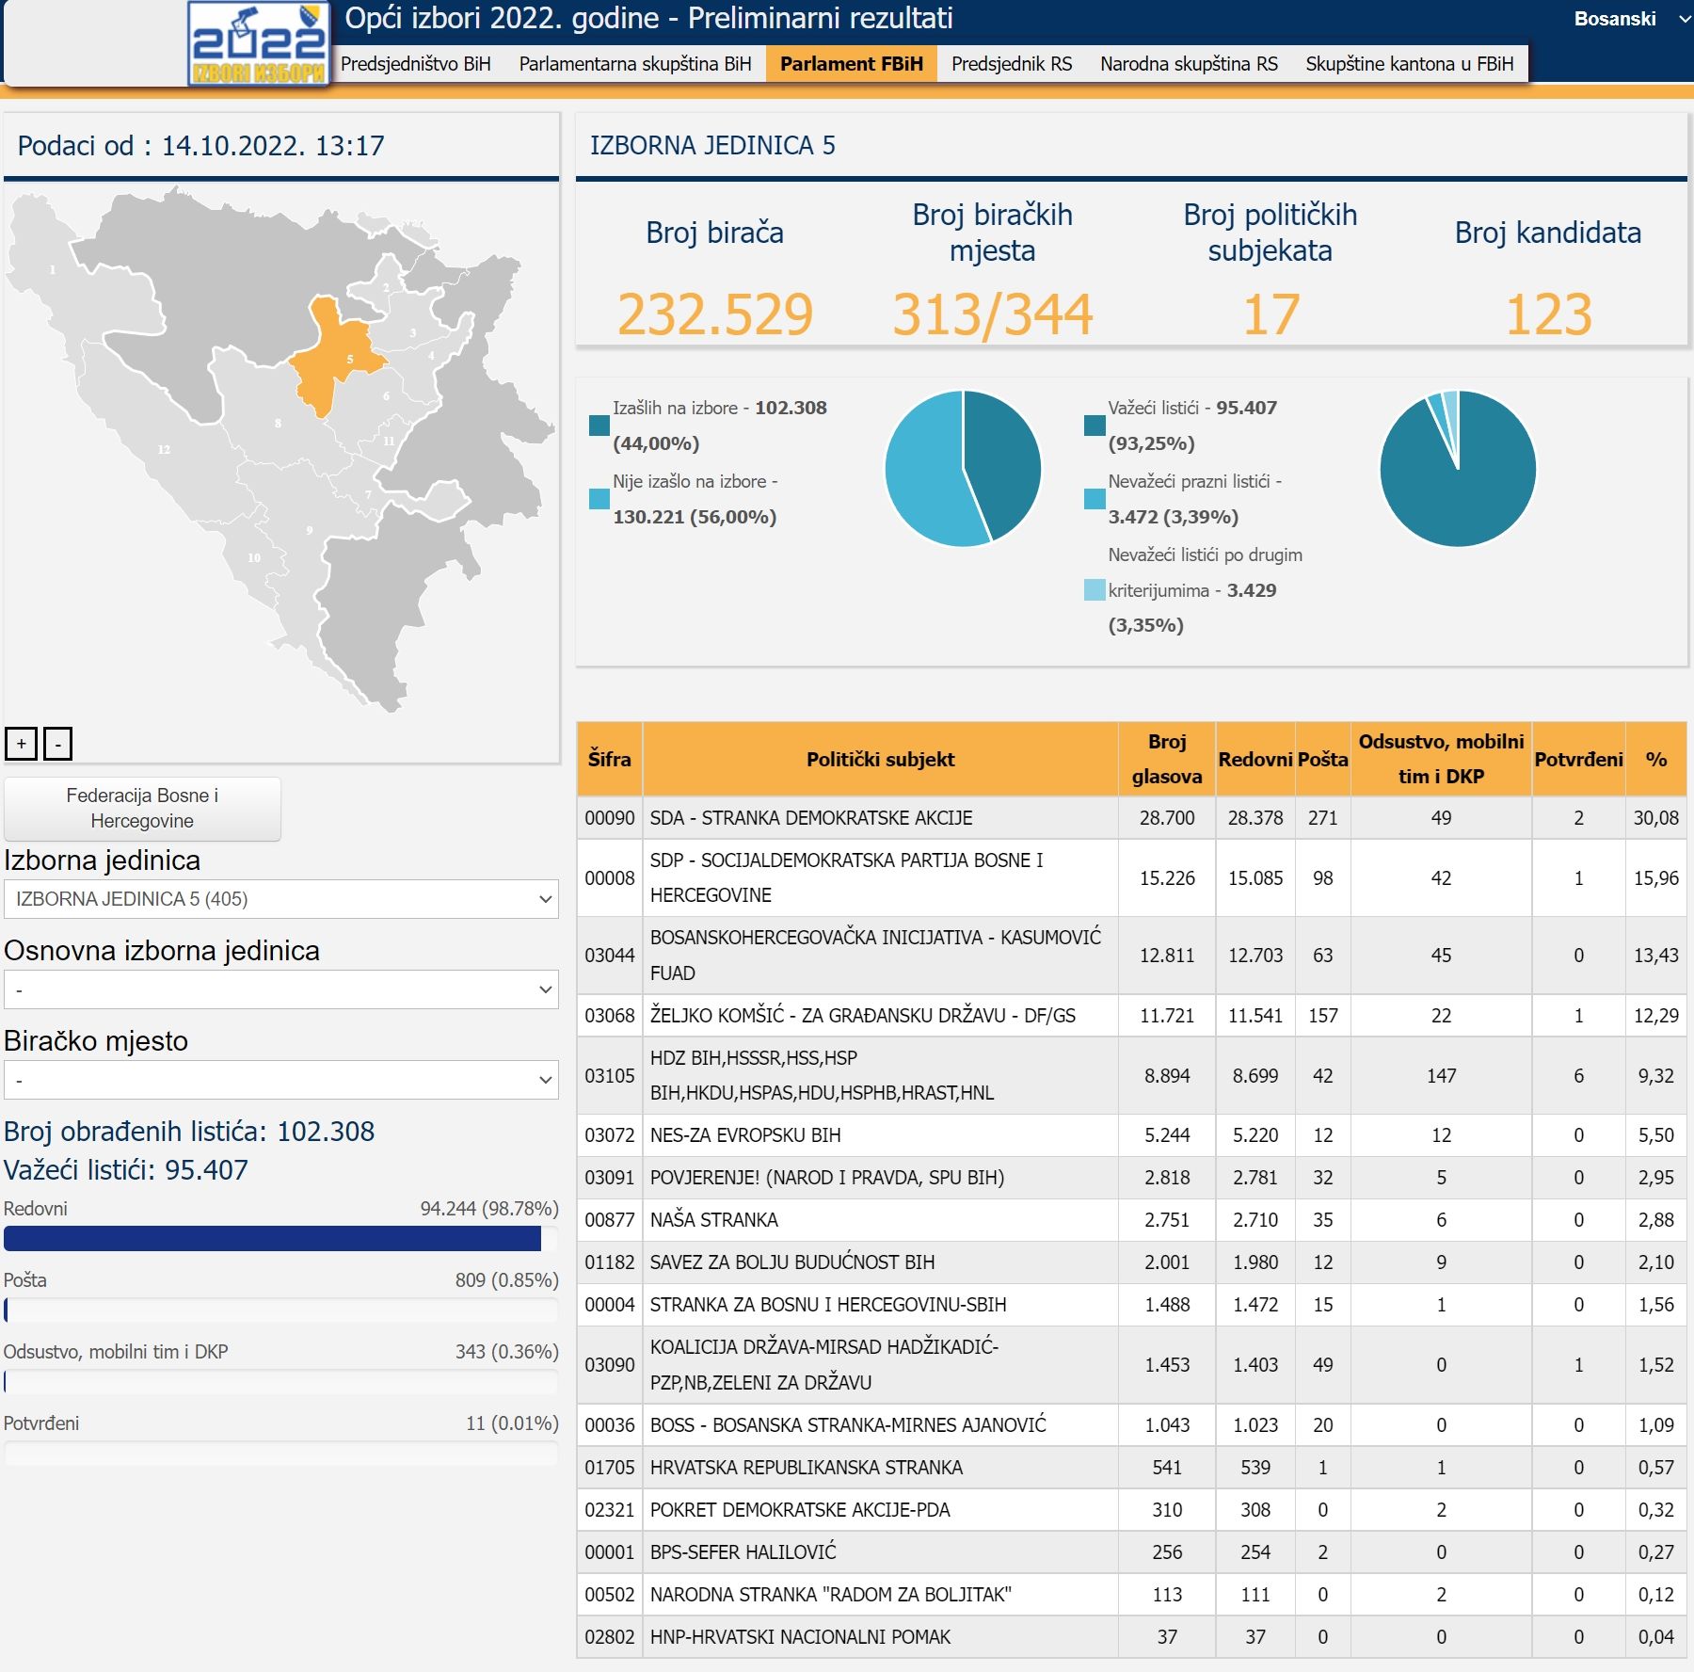The image size is (1694, 1672).
Task: Open the Bosanski language dropdown
Action: (x=1628, y=19)
